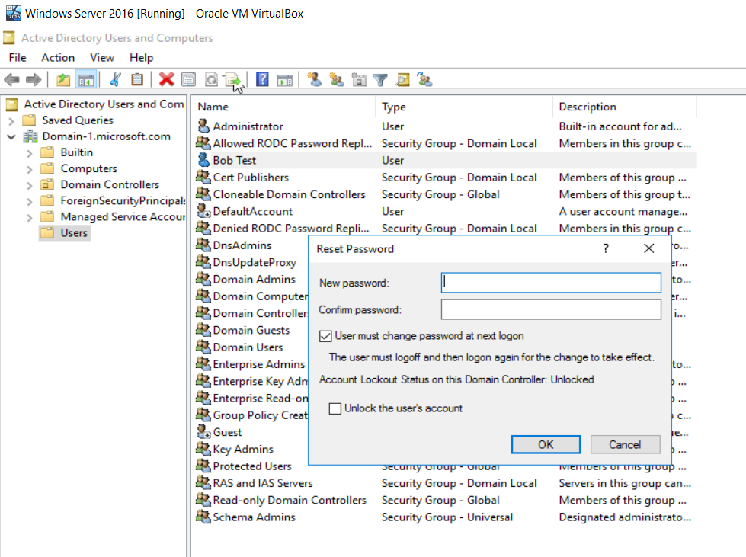Click the Export List toolbar icon

(x=233, y=79)
